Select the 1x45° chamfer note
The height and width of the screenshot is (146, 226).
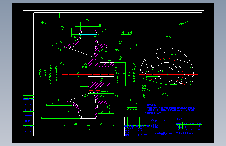click(x=85, y=64)
